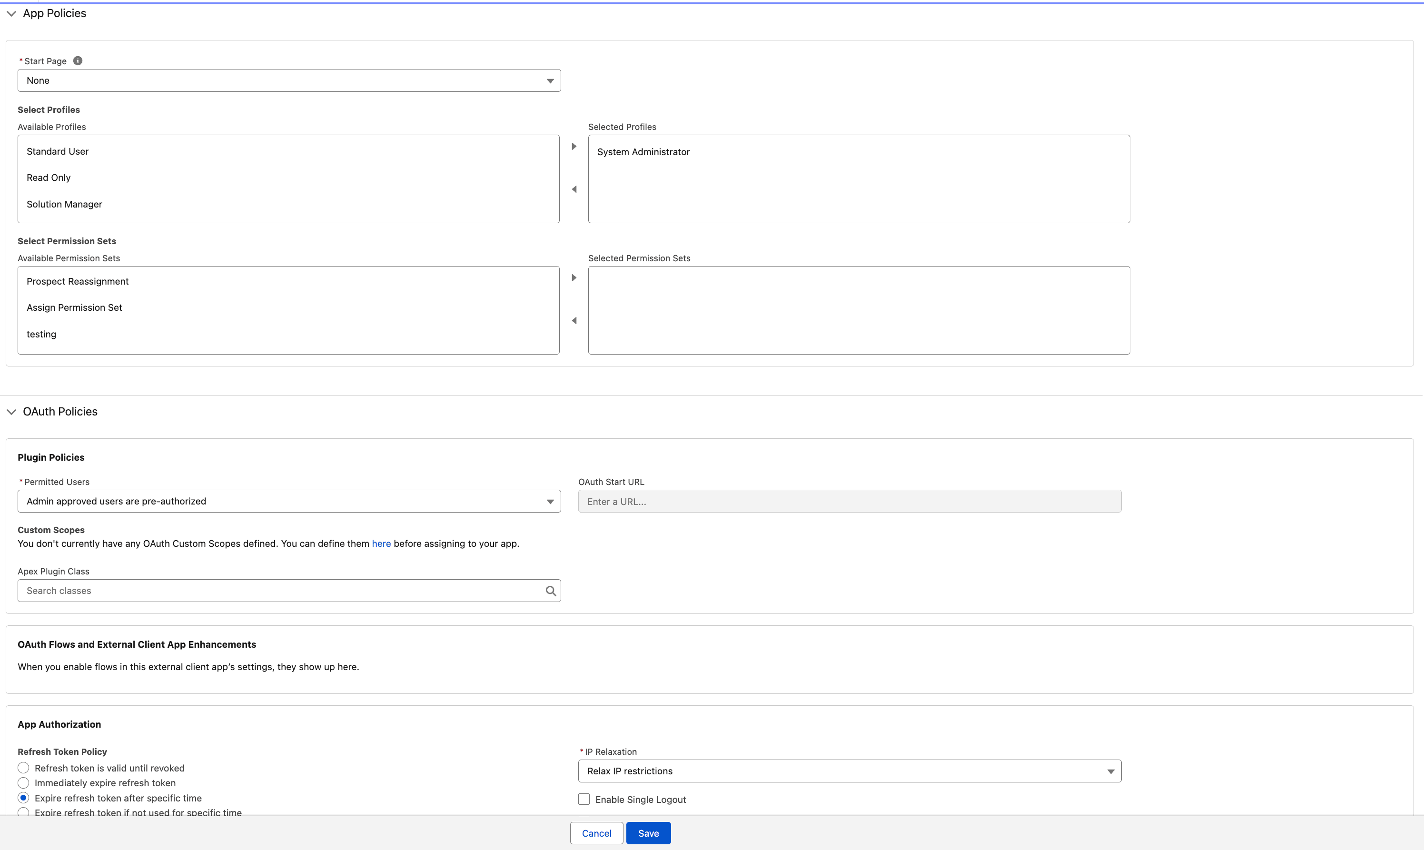Select 'Refresh token is valid until revoked'
The image size is (1424, 850).
click(x=23, y=768)
